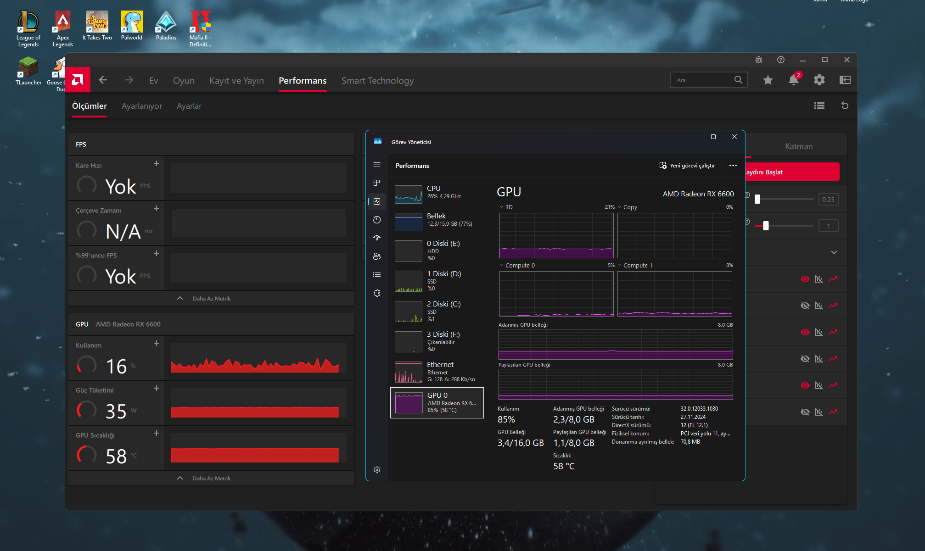Image resolution: width=925 pixels, height=551 pixels.
Task: Click TLauncher desktop shortcut
Action: point(28,71)
